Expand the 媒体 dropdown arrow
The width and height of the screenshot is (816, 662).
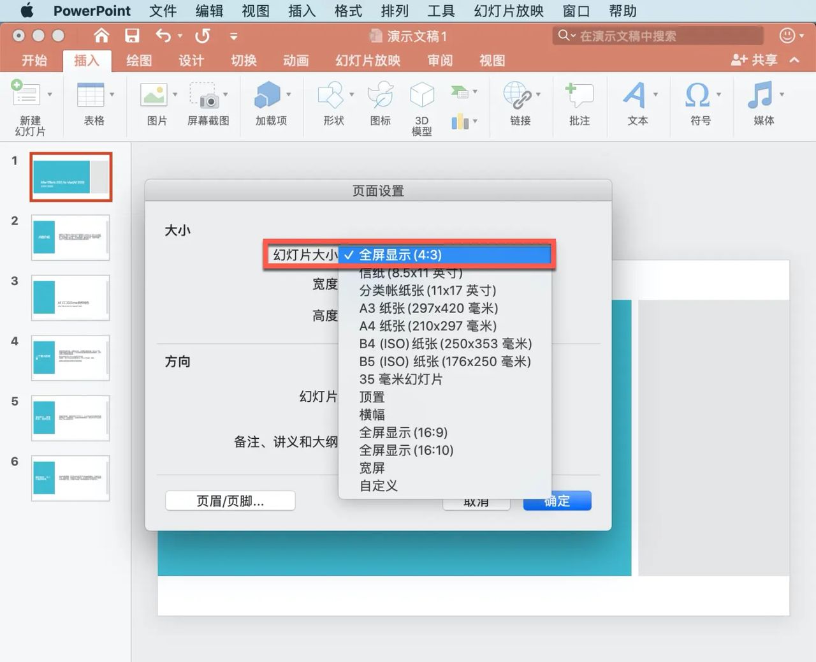pyautogui.click(x=782, y=94)
